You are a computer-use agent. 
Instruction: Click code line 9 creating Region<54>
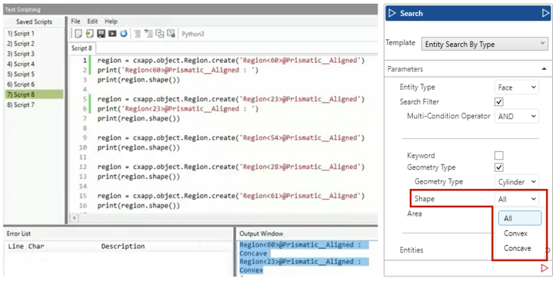231,137
